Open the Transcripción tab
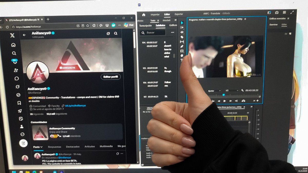 [145, 26]
